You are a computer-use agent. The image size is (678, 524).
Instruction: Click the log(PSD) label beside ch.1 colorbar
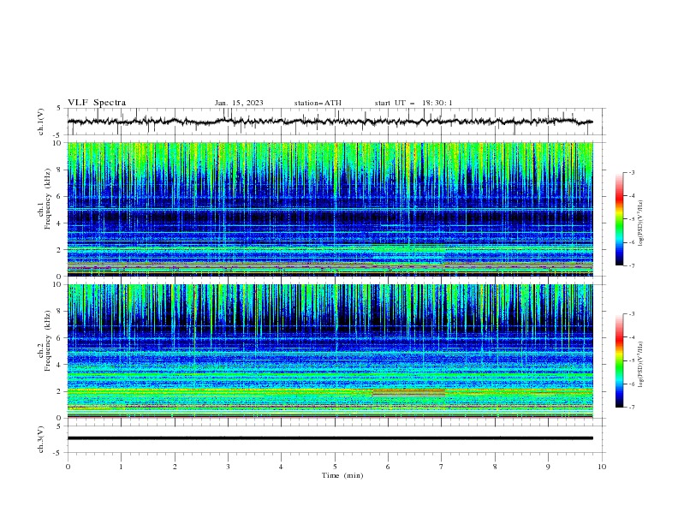(x=640, y=223)
